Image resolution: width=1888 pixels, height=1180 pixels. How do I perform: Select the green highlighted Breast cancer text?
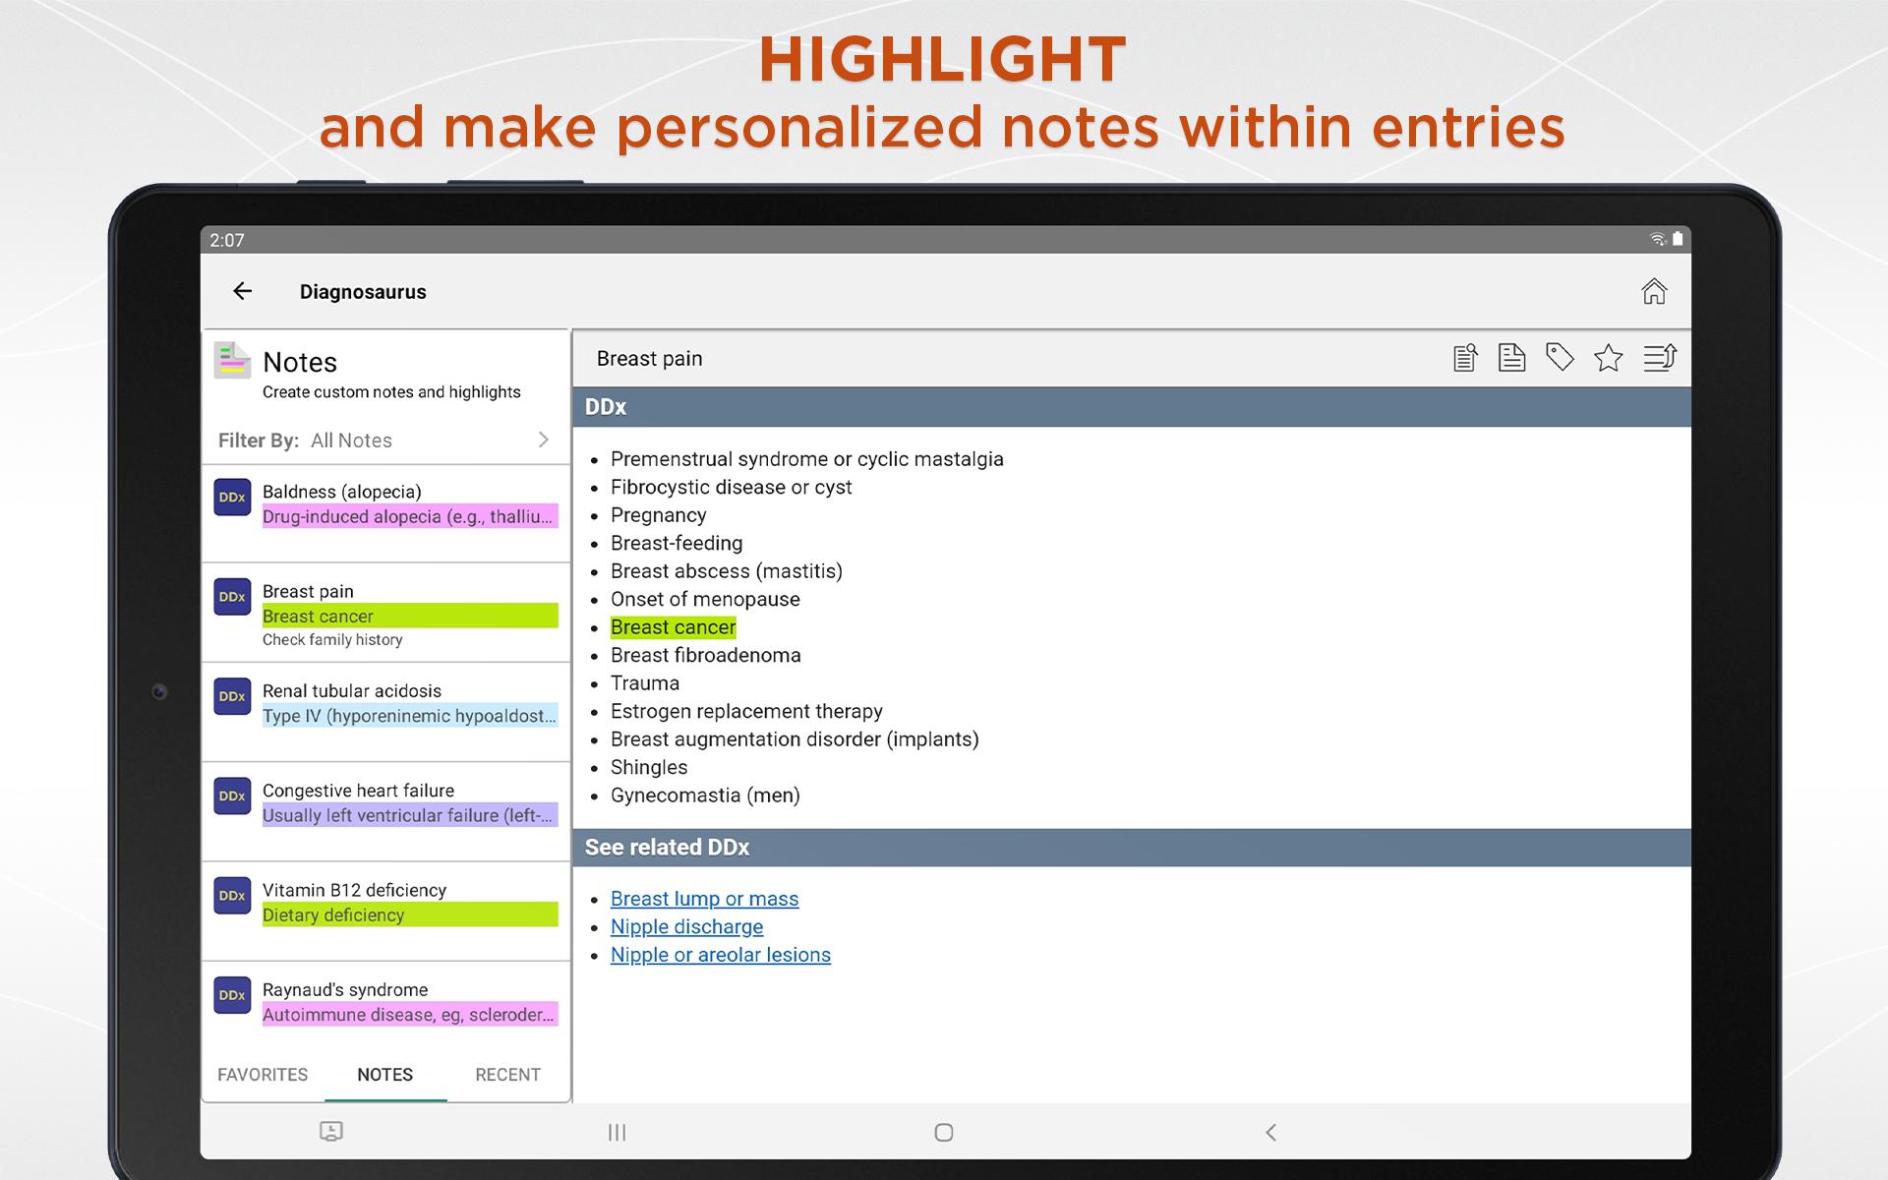[x=673, y=627]
